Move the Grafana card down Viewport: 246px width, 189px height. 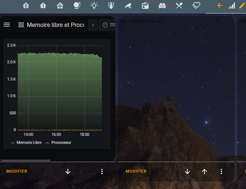click(68, 172)
